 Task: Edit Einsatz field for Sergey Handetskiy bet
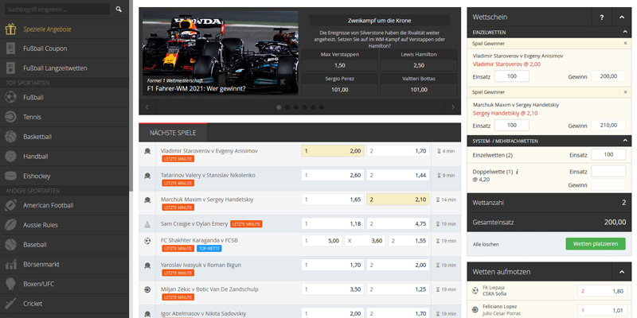point(512,126)
